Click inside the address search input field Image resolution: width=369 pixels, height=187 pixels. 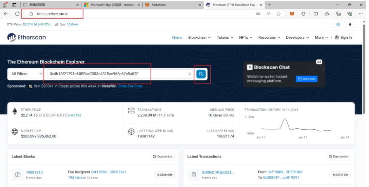[x=120, y=74]
